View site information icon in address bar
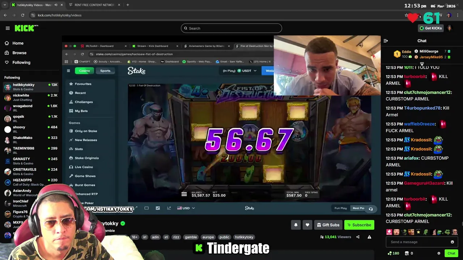Image resolution: width=463 pixels, height=260 pixels. point(33,15)
